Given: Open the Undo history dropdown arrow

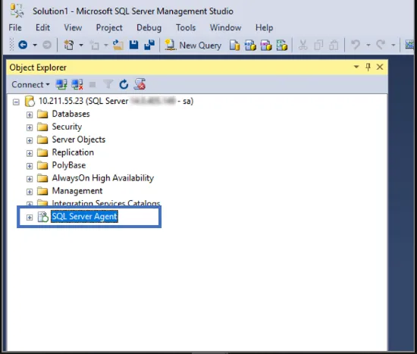Looking at the screenshot, I should pyautogui.click(x=368, y=45).
